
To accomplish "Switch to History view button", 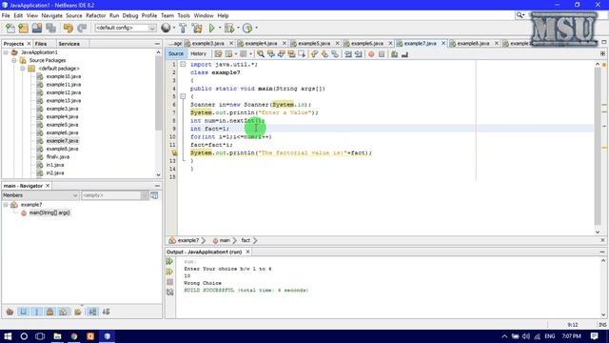I will 199,54.
